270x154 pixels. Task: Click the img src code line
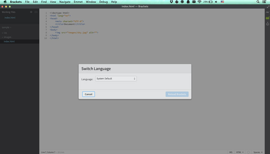(77, 32)
